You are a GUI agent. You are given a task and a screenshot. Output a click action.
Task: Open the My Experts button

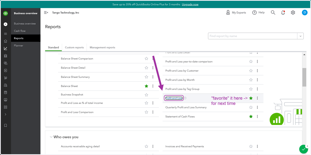236,12
